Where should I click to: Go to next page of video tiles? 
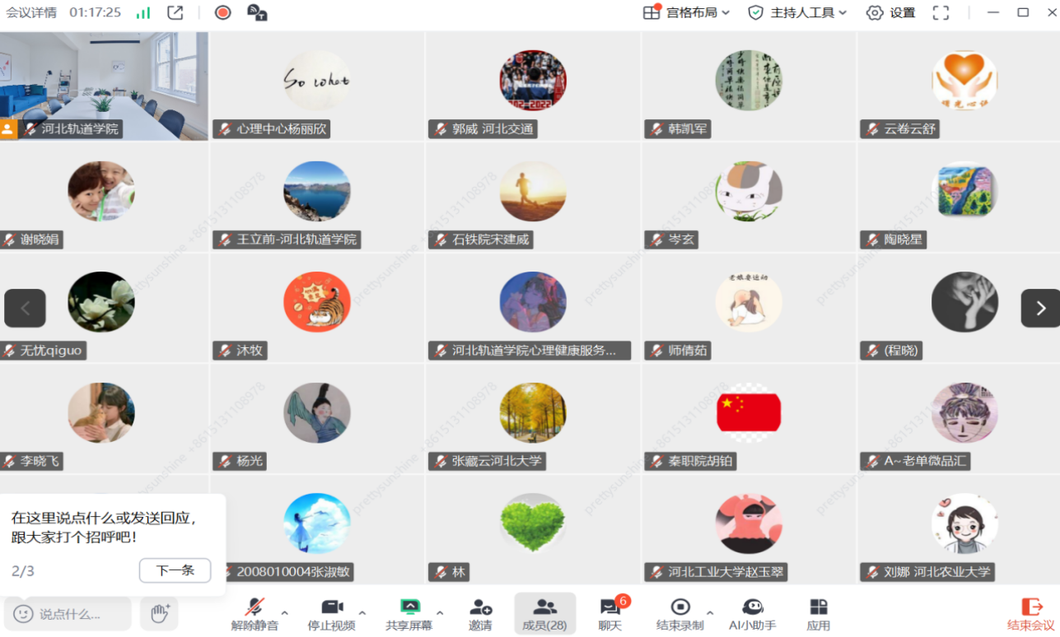(x=1040, y=309)
